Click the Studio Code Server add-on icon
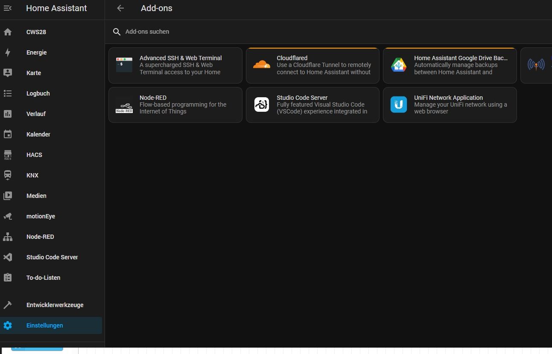The width and height of the screenshot is (552, 354). (x=261, y=104)
